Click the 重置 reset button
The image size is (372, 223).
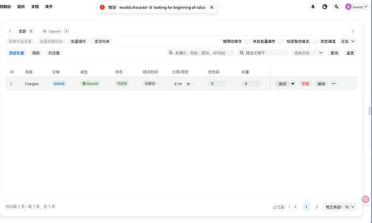click(x=350, y=53)
